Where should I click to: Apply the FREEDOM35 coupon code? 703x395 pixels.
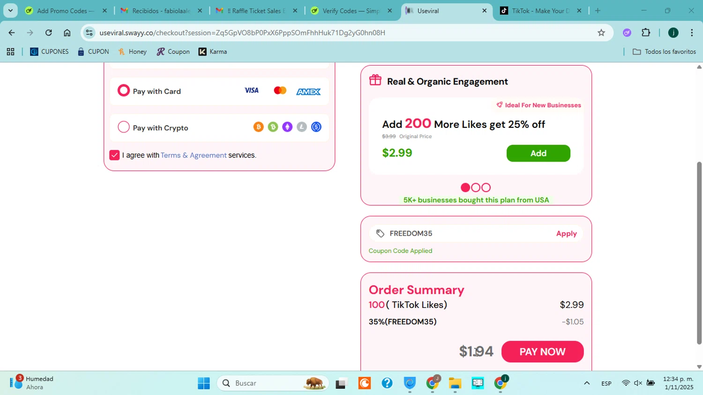click(x=566, y=233)
